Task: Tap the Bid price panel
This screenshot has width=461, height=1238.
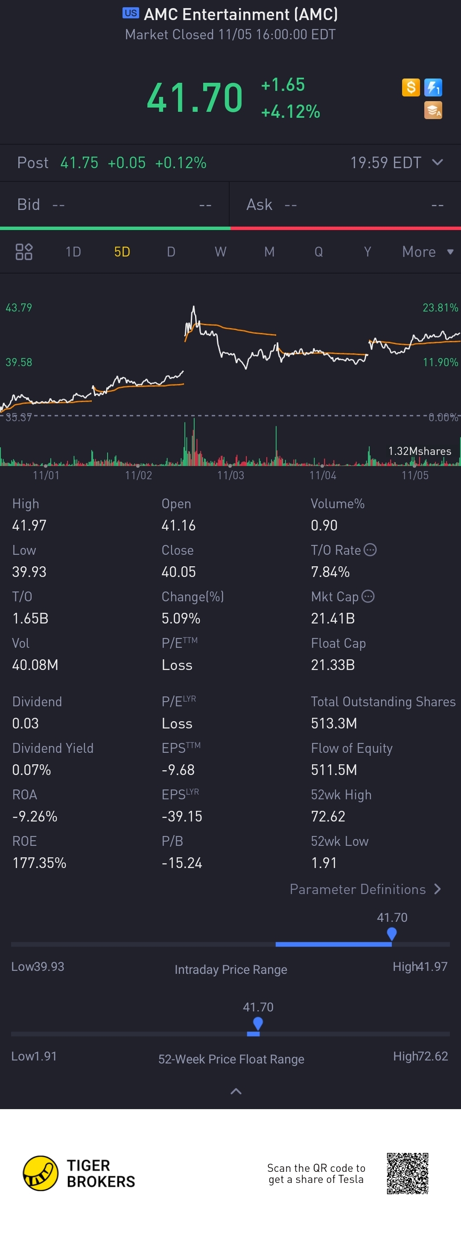Action: 114,205
